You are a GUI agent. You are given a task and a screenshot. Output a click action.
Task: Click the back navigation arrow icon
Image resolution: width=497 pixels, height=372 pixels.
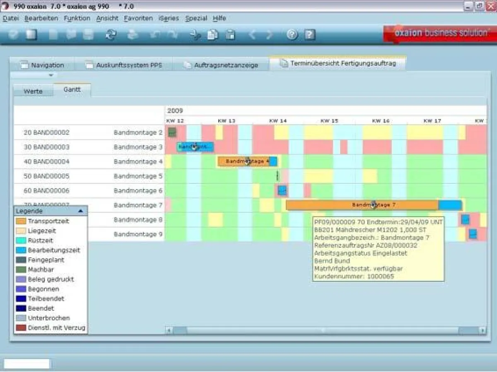(x=253, y=35)
